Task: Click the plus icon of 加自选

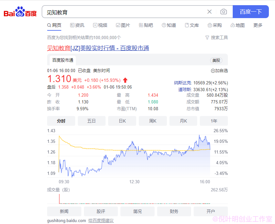Action: tap(213, 71)
